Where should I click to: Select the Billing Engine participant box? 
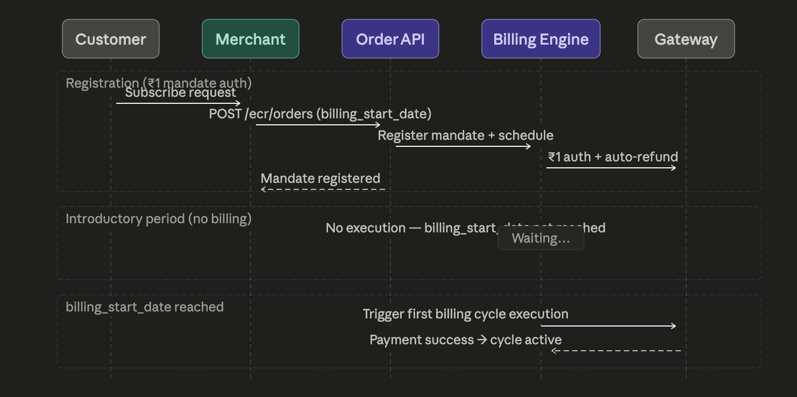541,39
